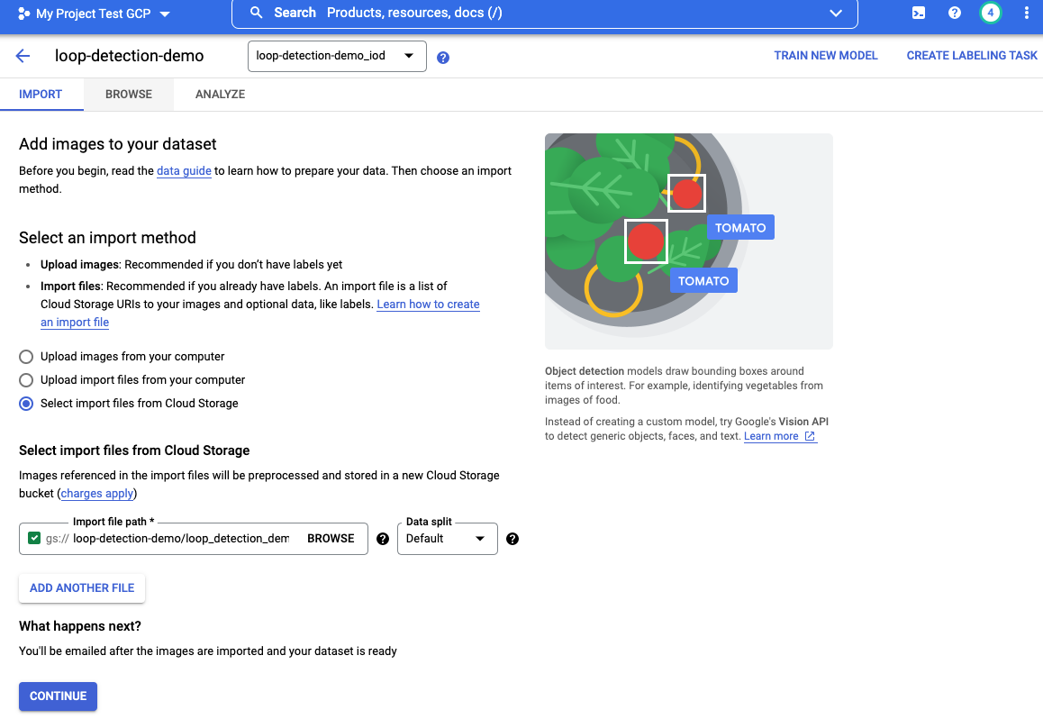Open the charges apply link
The image size is (1043, 719).
(x=97, y=494)
